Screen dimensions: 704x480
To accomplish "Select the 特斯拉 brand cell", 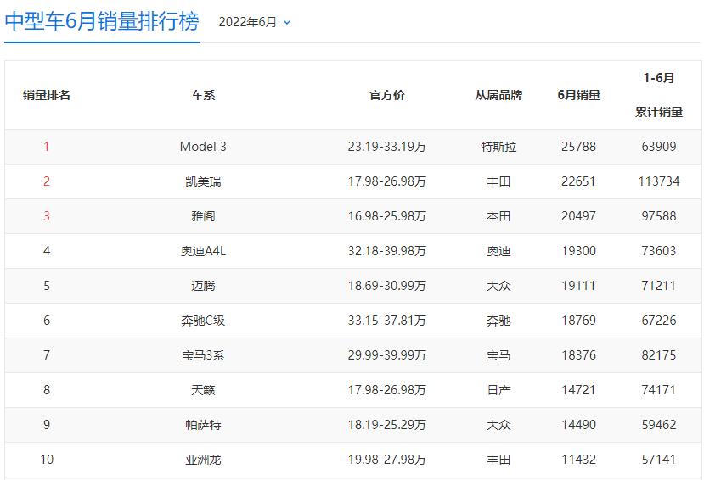I will [x=498, y=147].
